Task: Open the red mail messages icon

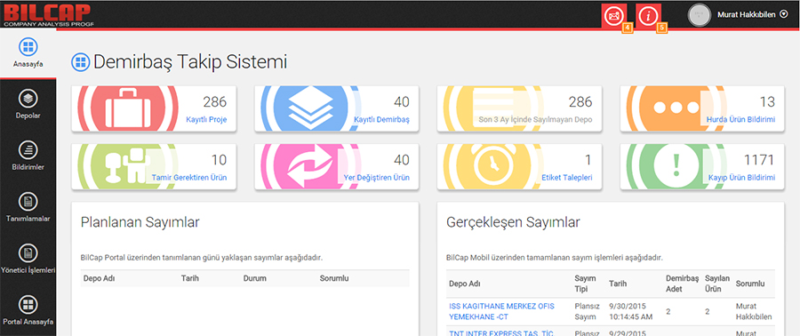Action: (x=614, y=16)
